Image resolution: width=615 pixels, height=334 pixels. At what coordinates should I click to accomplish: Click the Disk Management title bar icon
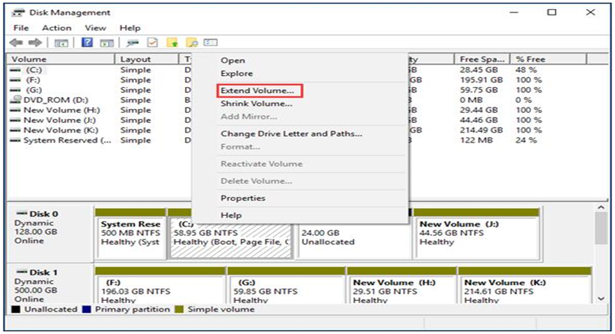click(18, 12)
